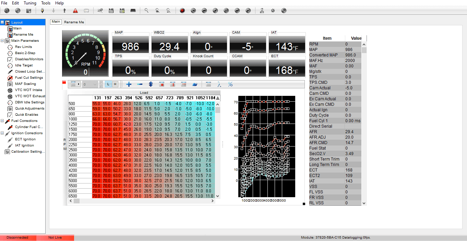Viewport: 467px width, 241px height.
Task: Toggle the H high cam table button
Action: [x=115, y=84]
